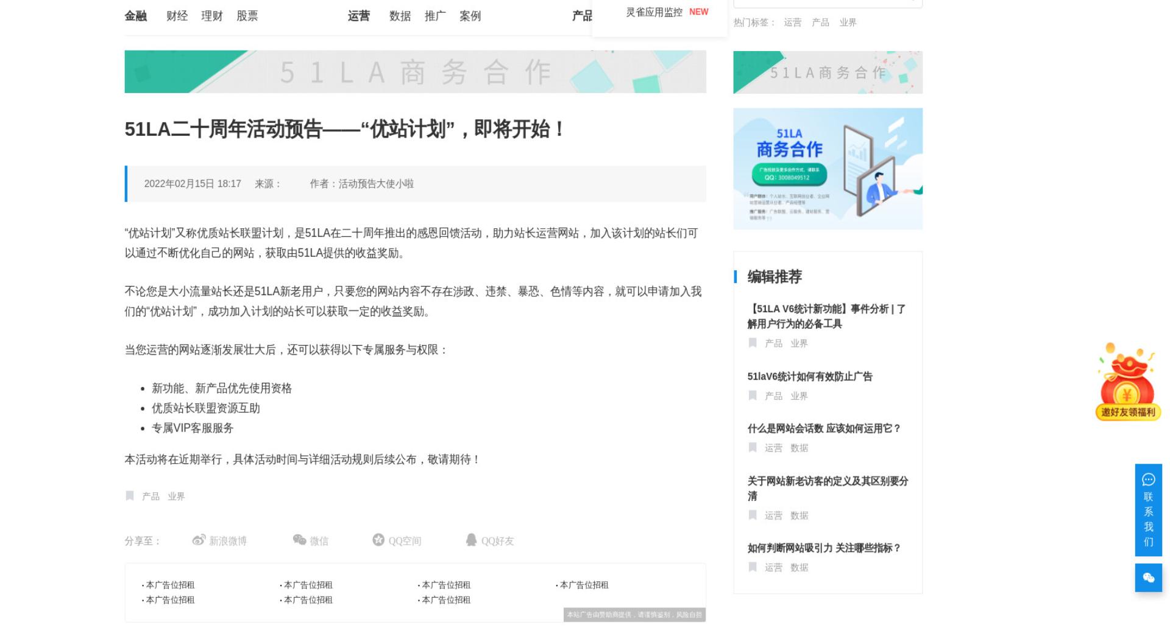Click bullet 专属VIP客服服务

pyautogui.click(x=193, y=428)
